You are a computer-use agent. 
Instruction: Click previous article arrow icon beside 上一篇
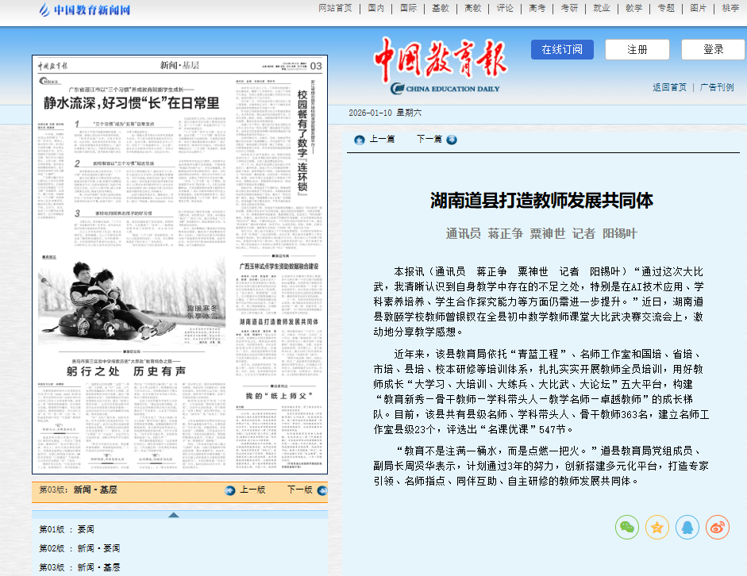(x=360, y=140)
